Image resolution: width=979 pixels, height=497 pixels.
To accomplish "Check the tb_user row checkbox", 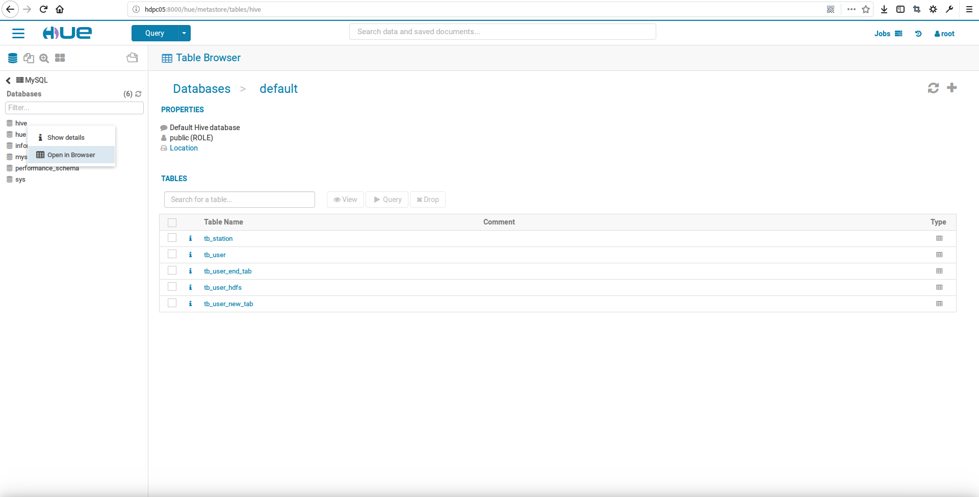I will pos(172,254).
